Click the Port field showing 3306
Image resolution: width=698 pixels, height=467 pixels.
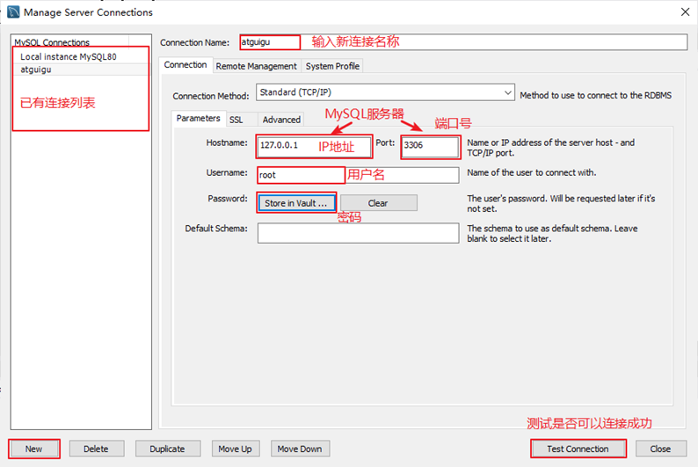(430, 146)
